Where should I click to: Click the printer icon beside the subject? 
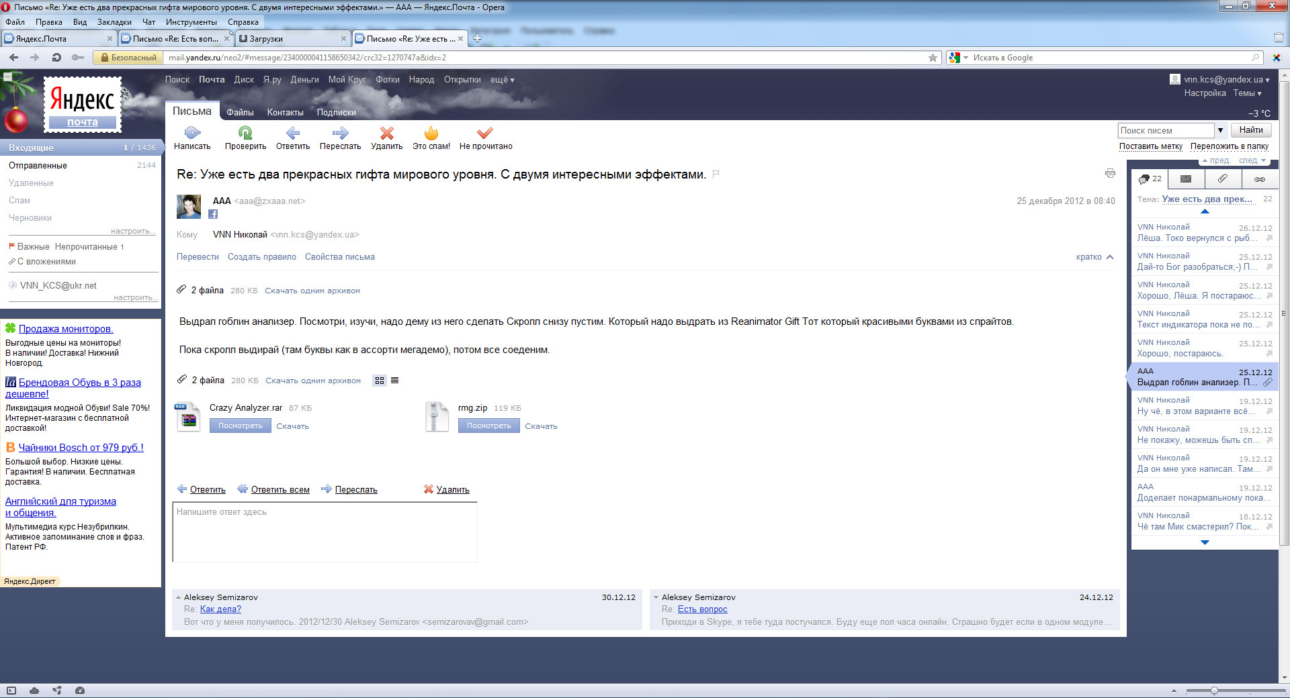[x=1110, y=174]
